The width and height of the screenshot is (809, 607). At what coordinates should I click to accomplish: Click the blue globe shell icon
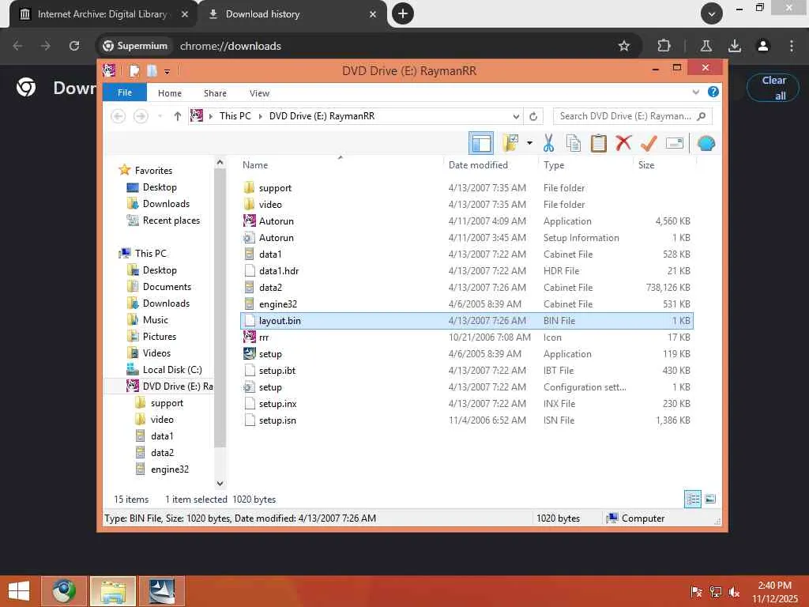[706, 143]
